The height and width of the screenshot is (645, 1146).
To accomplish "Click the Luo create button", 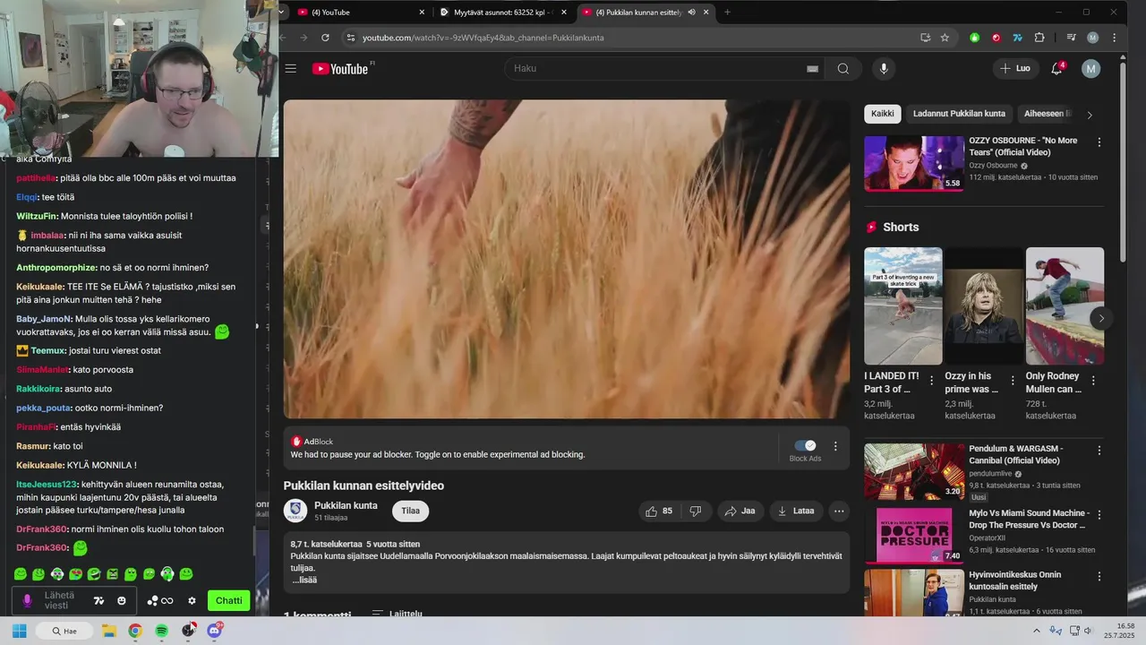I will point(1015,68).
